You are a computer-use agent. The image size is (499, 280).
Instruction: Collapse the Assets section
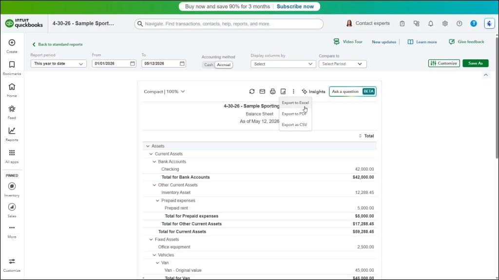coord(148,146)
